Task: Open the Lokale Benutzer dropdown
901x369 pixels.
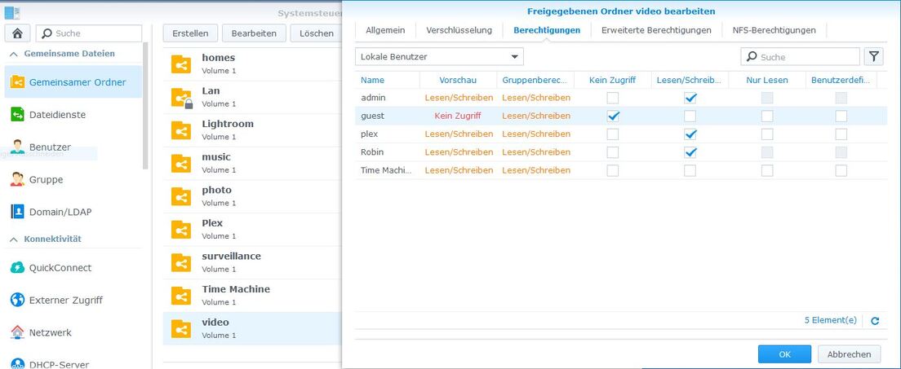Action: pyautogui.click(x=440, y=56)
